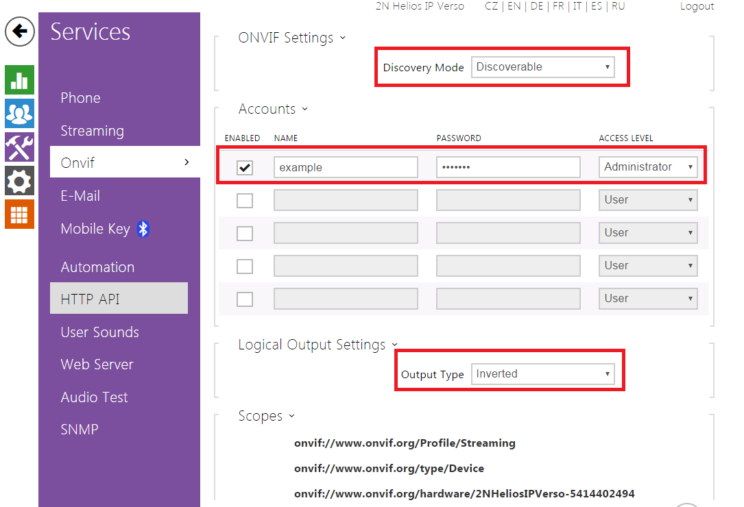Open the Discovery Mode dropdown
This screenshot has width=744, height=507.
tap(542, 67)
